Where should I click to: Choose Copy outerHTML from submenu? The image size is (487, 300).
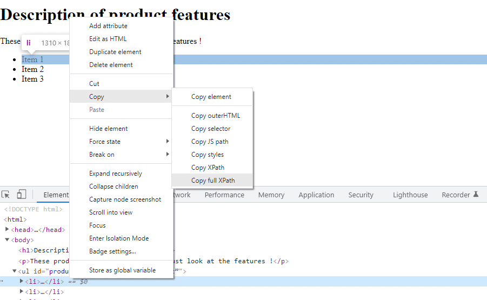pos(215,116)
